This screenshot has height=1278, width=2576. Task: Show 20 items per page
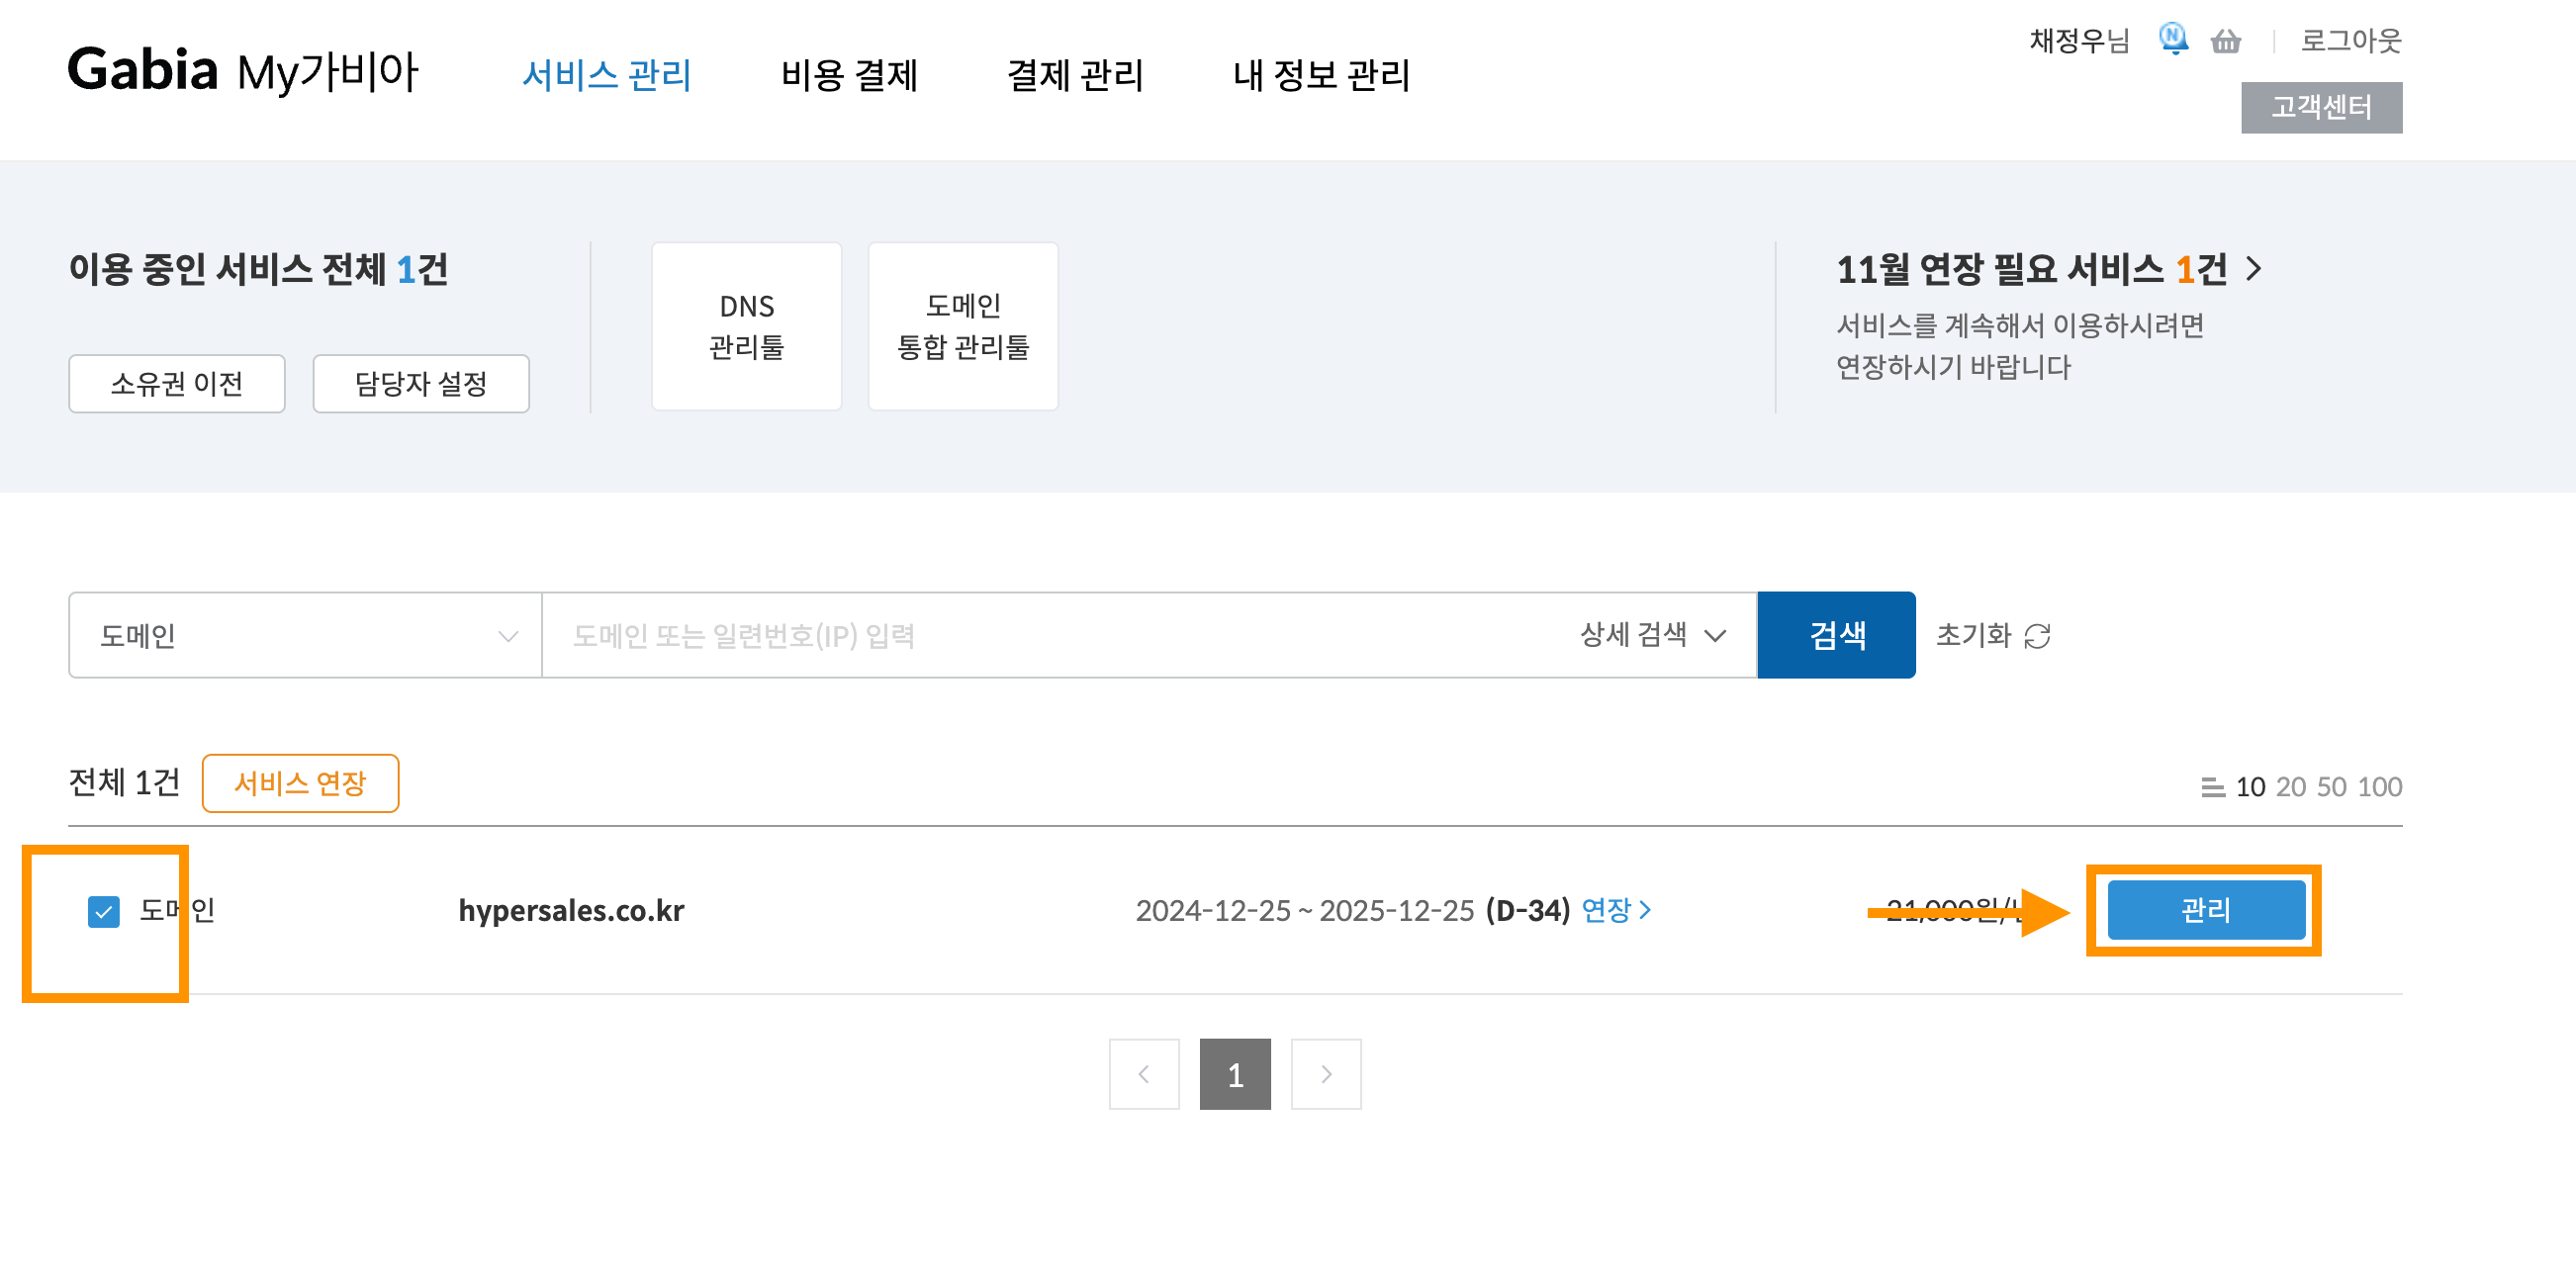pos(2290,788)
